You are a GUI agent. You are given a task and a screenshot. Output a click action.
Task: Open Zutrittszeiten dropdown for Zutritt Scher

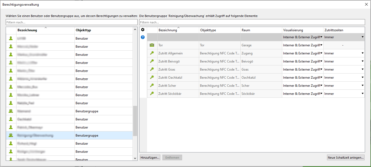coord(362,86)
